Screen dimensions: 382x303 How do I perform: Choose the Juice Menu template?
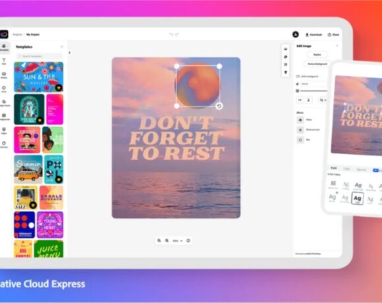pyautogui.click(x=49, y=249)
